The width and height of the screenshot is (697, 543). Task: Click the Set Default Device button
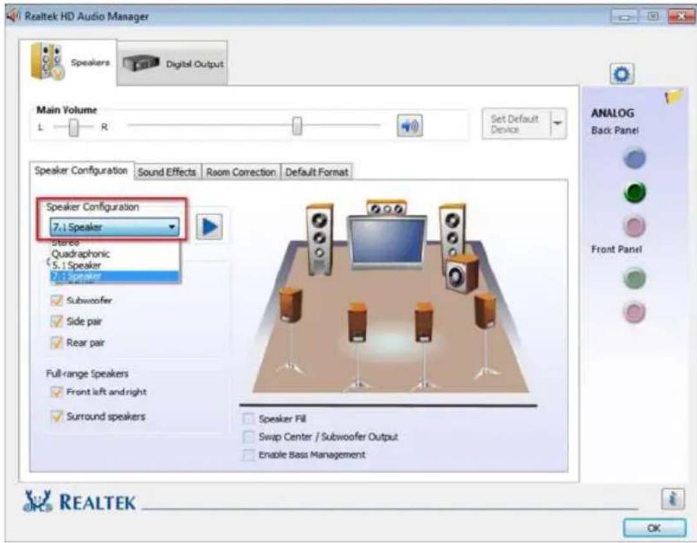tap(517, 124)
